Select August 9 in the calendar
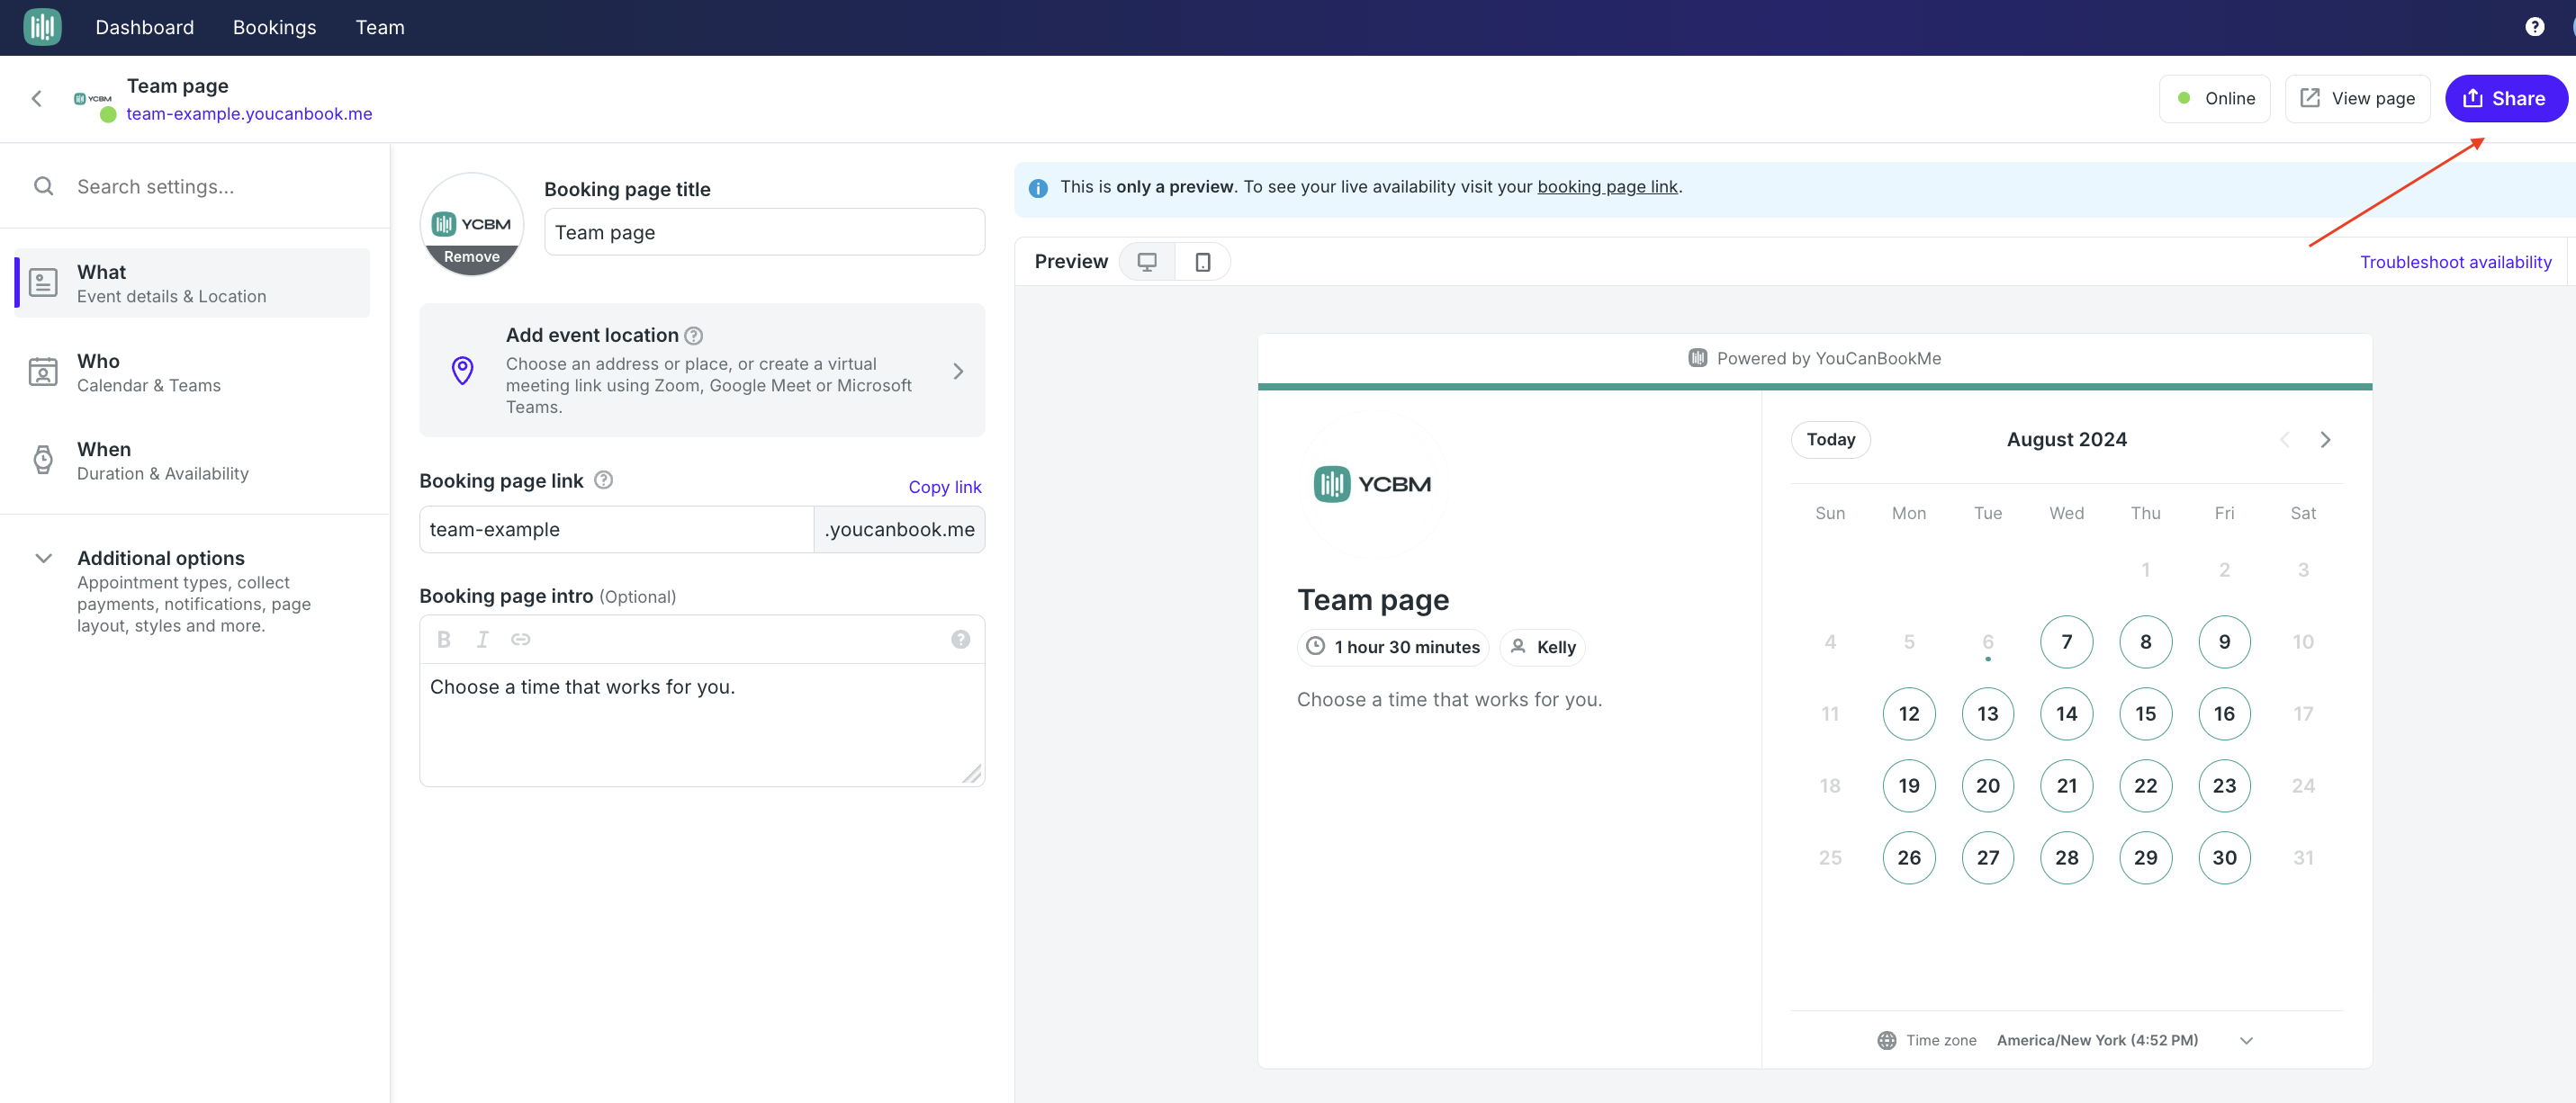The image size is (2576, 1103). (2224, 642)
